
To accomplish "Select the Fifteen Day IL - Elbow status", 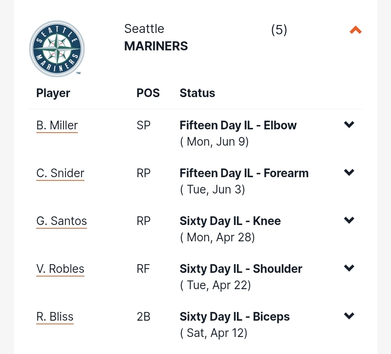I will pyautogui.click(x=238, y=125).
